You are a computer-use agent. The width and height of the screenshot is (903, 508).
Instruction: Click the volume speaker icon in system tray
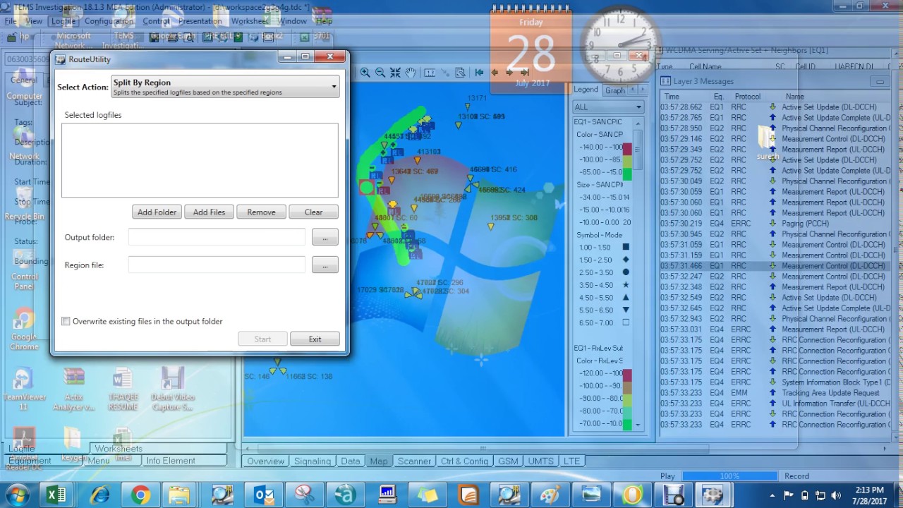click(x=836, y=495)
